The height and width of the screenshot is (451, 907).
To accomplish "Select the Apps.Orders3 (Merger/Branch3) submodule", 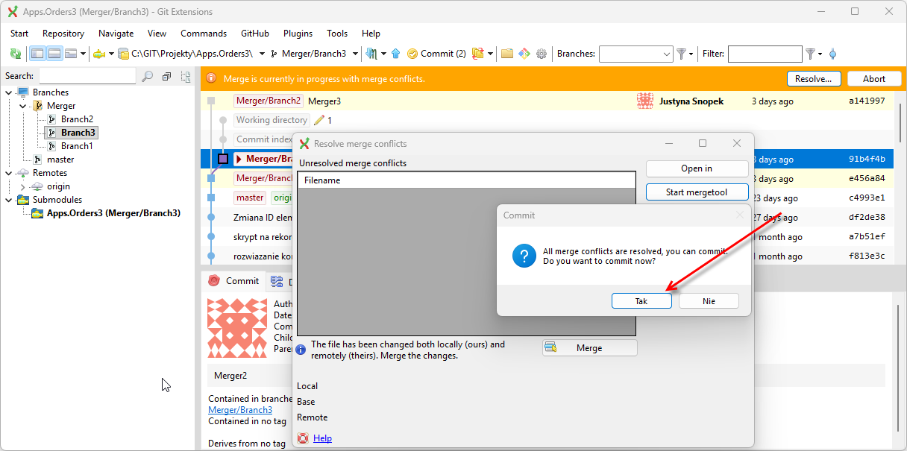I will point(113,213).
